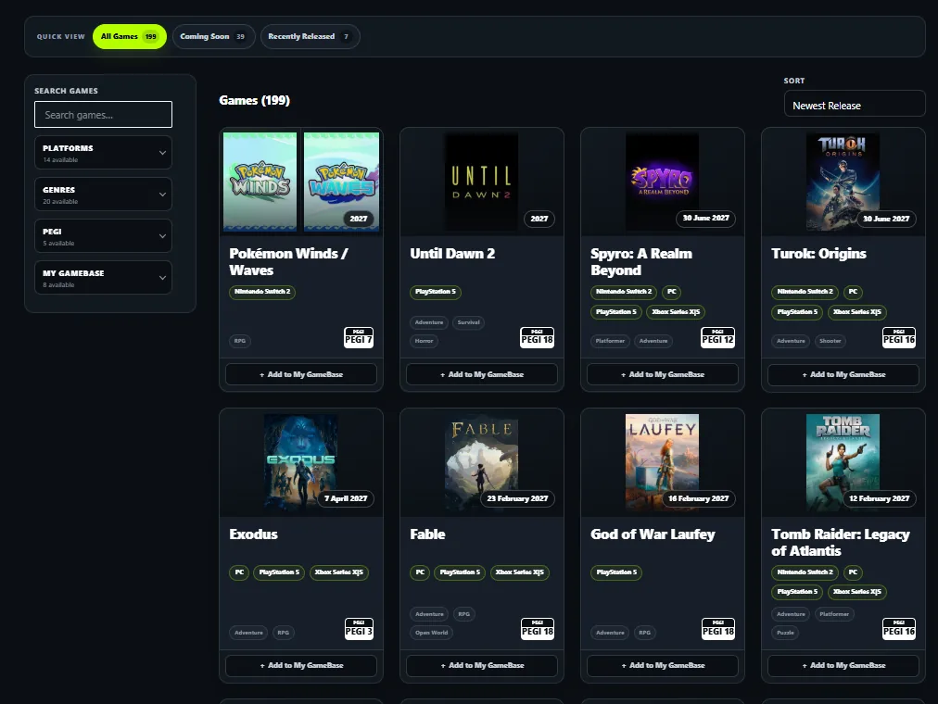Click the PEGI 12 badge on Spyro
The image size is (938, 704).
point(717,337)
